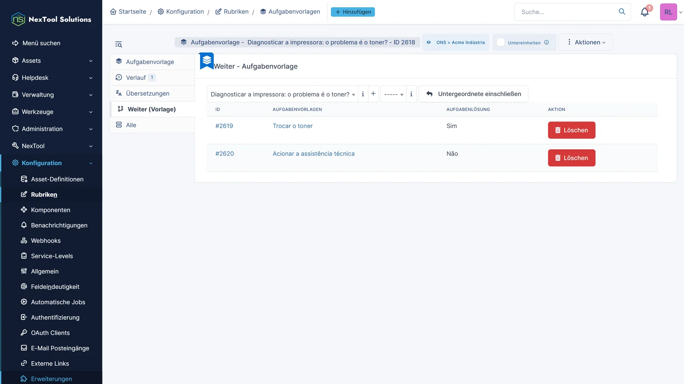Collapse the Konfiguration sidebar menu
The height and width of the screenshot is (384, 684).
click(x=51, y=163)
